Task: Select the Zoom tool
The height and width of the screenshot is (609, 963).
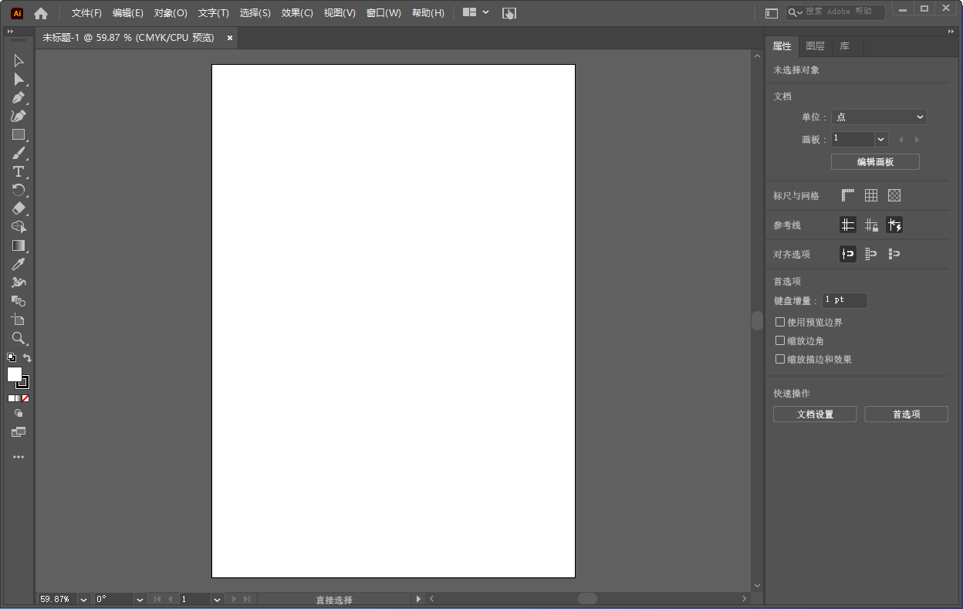Action: [x=17, y=338]
